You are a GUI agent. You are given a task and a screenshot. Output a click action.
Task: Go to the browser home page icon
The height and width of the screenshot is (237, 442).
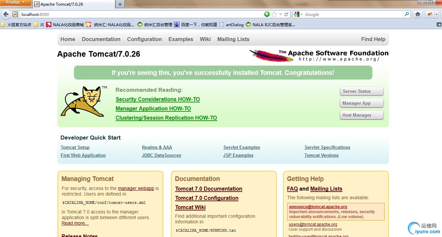(x=418, y=14)
